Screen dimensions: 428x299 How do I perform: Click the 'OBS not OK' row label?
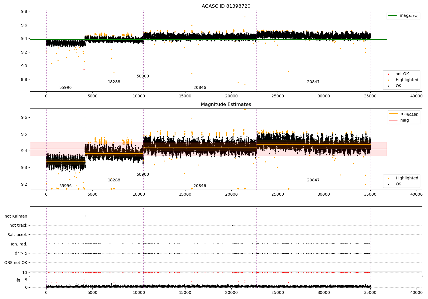pos(16,263)
